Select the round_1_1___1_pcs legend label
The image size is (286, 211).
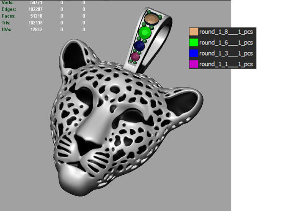click(226, 64)
